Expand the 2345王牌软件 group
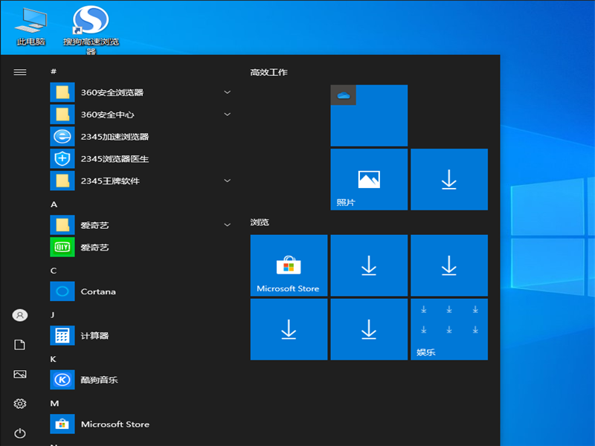595x446 pixels. [x=227, y=181]
